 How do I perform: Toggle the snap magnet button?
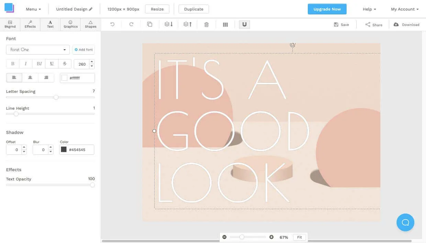245,24
